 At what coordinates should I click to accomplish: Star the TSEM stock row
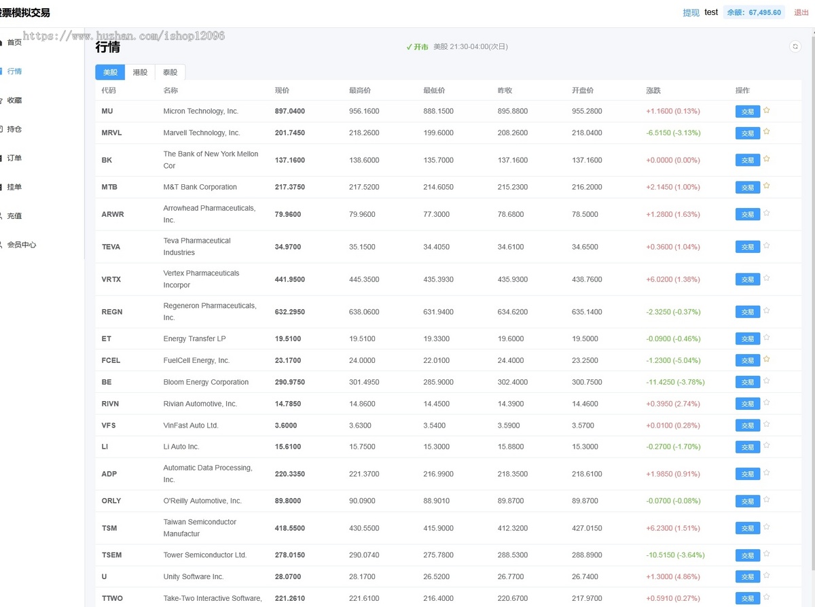point(766,555)
